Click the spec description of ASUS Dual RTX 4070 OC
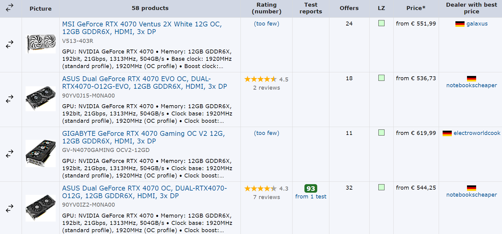Image resolution: width=502 pixels, height=234 pixels. click(x=147, y=223)
